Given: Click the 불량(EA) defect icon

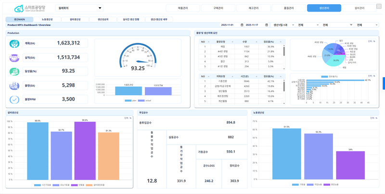Looking at the screenshot, I should [x=14, y=86].
